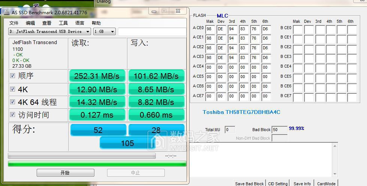Viewport: 367px width, 186px height.
Task: Click the A CE3 5th field showing 76
Action: 255,58
